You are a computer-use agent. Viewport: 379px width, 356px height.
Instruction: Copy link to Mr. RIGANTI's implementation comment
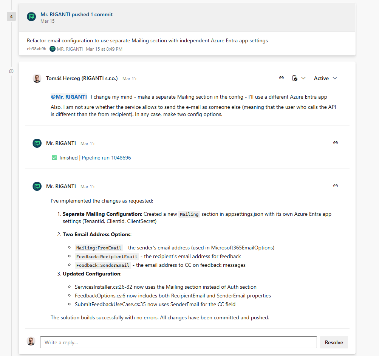(336, 186)
